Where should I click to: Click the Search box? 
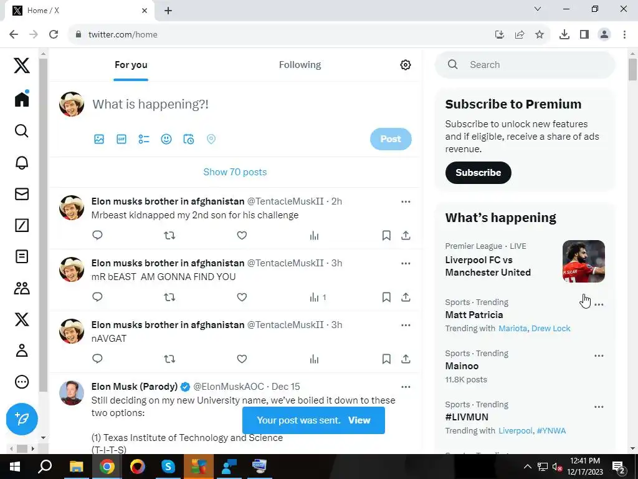(x=525, y=65)
